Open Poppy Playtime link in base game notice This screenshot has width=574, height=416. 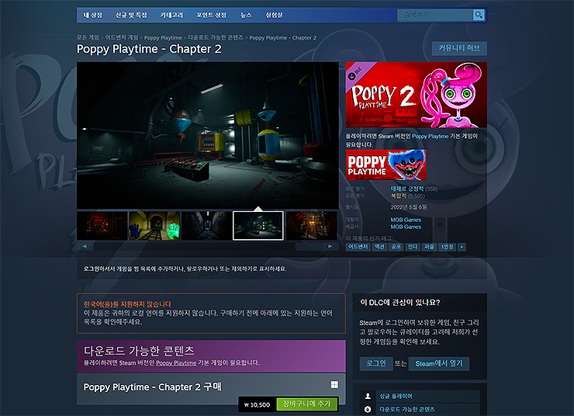(x=430, y=137)
